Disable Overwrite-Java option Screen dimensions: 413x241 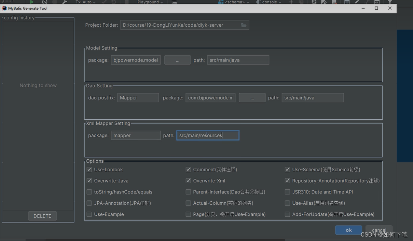[x=89, y=180]
